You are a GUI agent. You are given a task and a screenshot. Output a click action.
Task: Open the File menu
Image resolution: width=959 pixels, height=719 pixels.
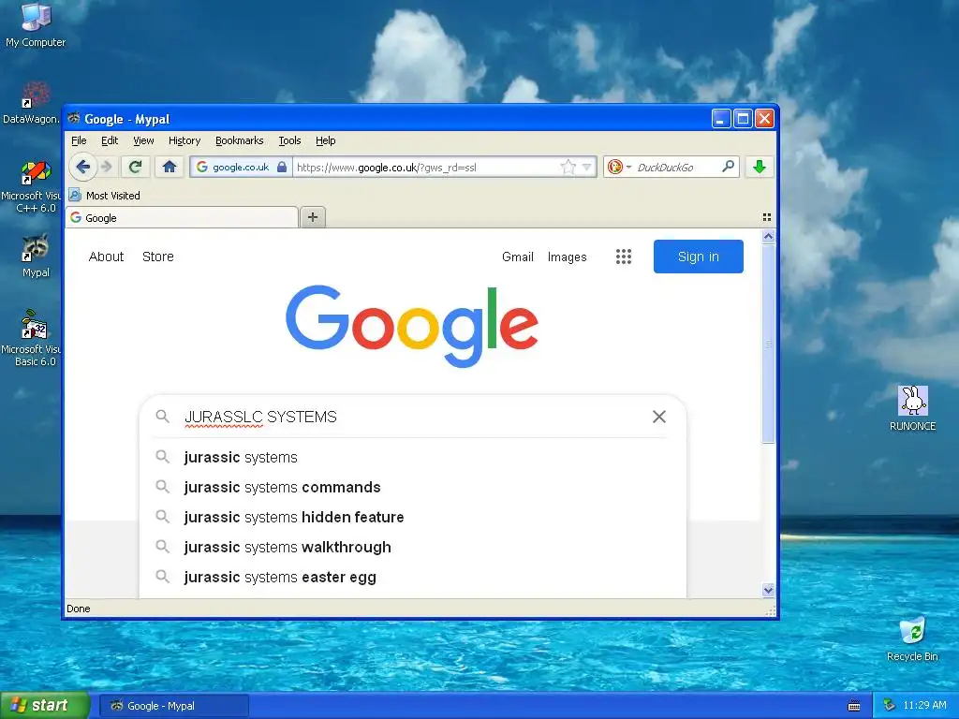click(79, 140)
